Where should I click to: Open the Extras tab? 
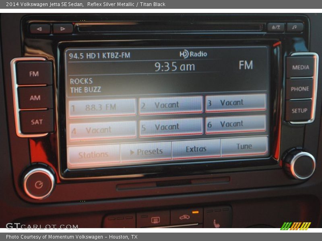point(196,149)
